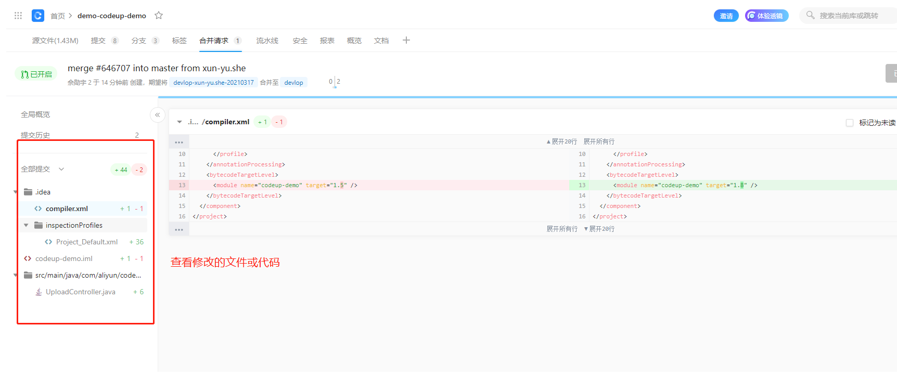Add a new tab with plus icon
Viewport: 897px width, 378px height.
[x=406, y=40]
